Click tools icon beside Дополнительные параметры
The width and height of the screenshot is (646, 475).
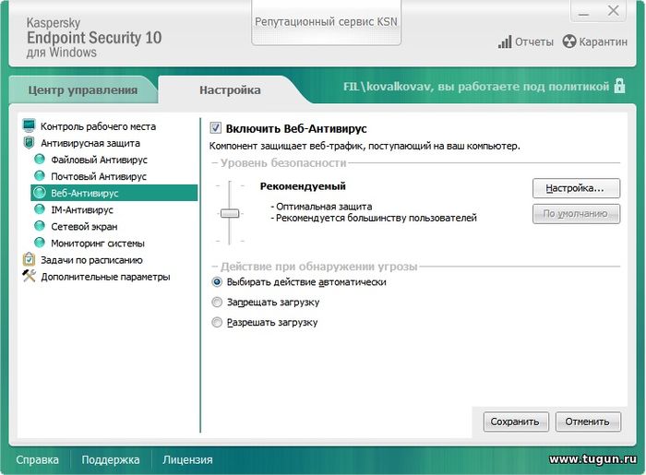tap(29, 276)
